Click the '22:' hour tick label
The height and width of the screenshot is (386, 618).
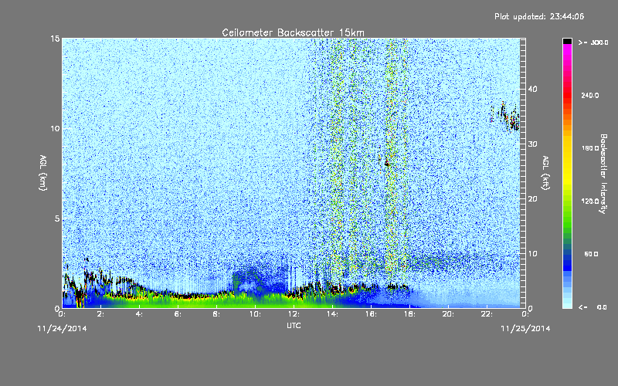pos(487,314)
